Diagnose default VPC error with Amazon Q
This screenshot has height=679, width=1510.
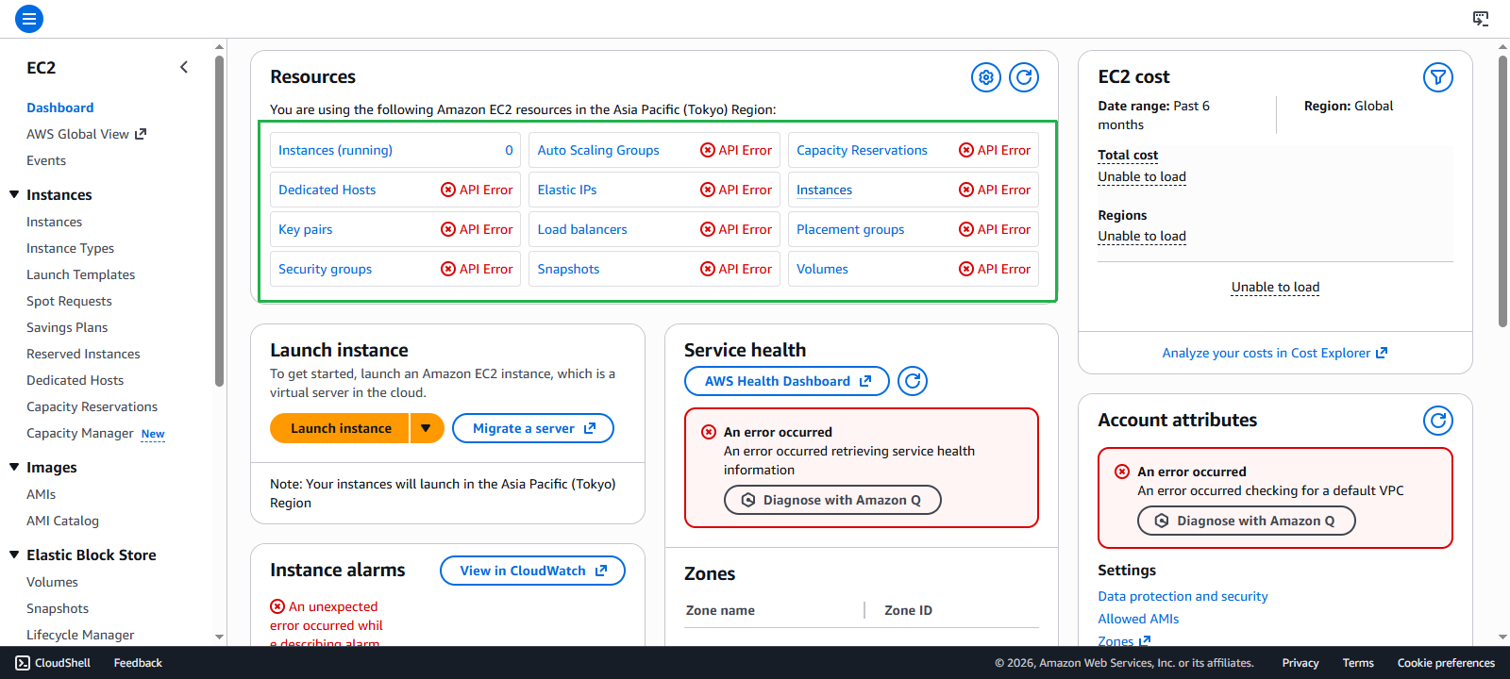[1247, 521]
